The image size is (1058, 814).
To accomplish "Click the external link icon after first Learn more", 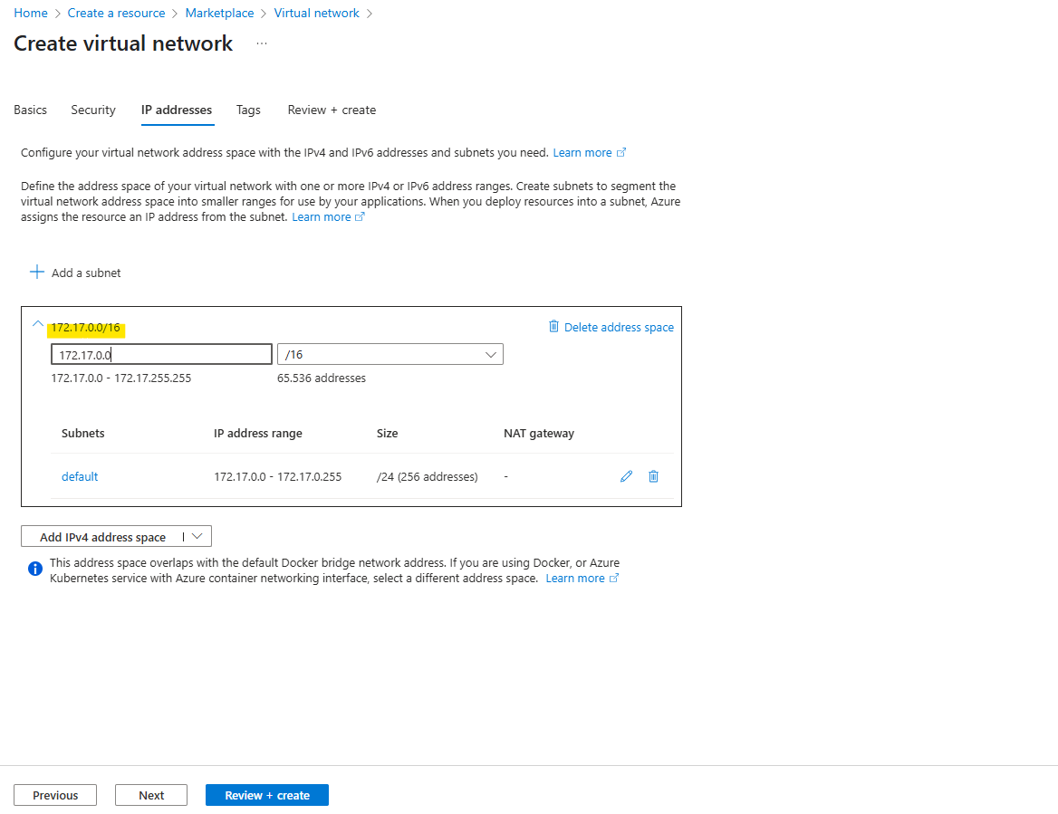I will click(621, 152).
